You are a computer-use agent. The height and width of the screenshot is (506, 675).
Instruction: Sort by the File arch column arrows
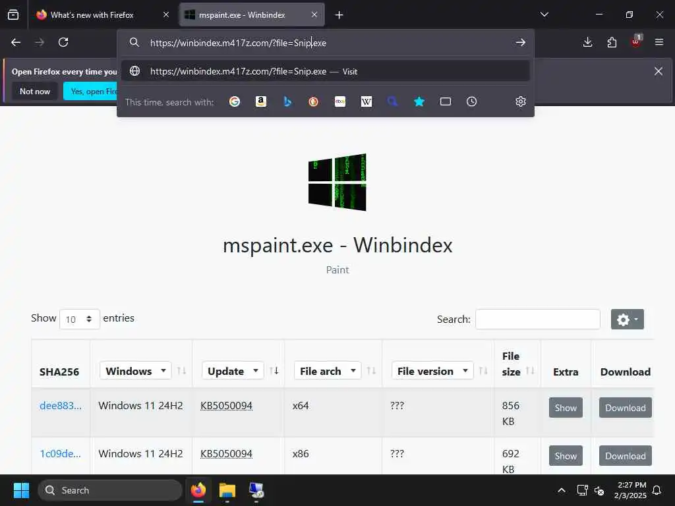(x=371, y=371)
